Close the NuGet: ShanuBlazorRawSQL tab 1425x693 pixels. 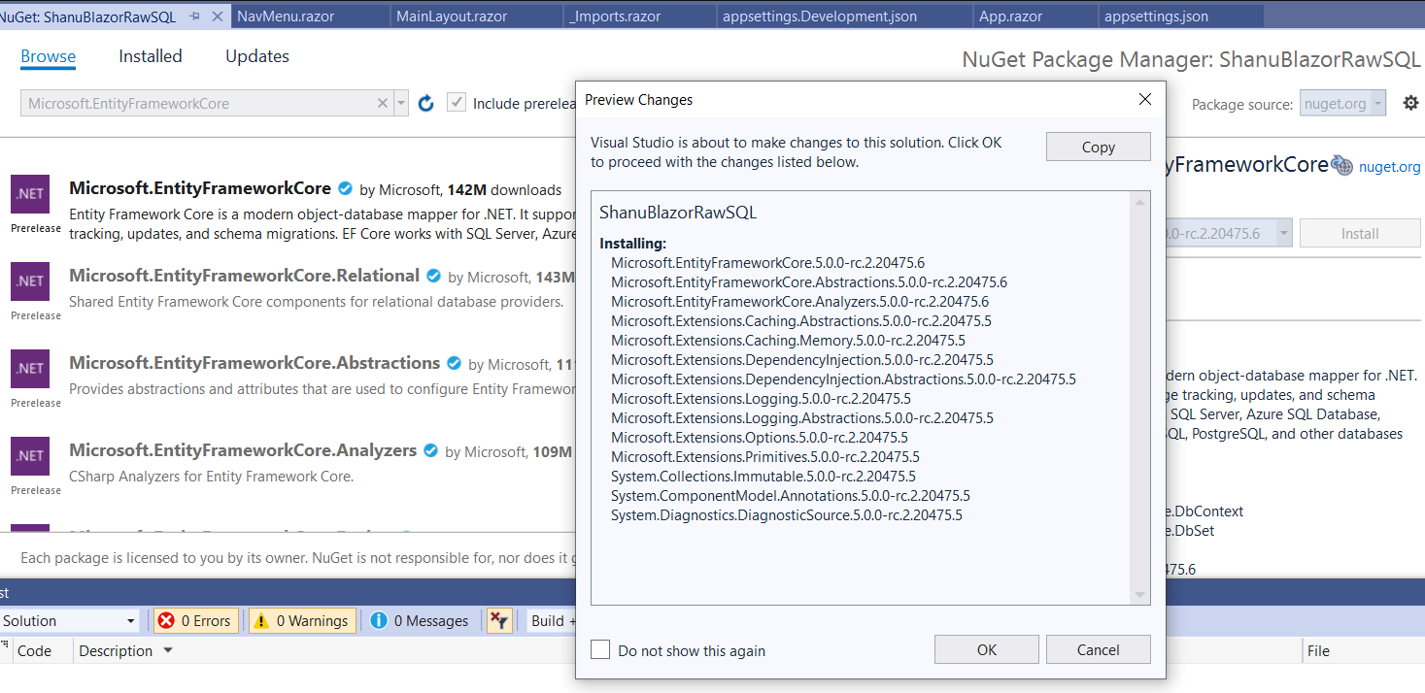(217, 16)
